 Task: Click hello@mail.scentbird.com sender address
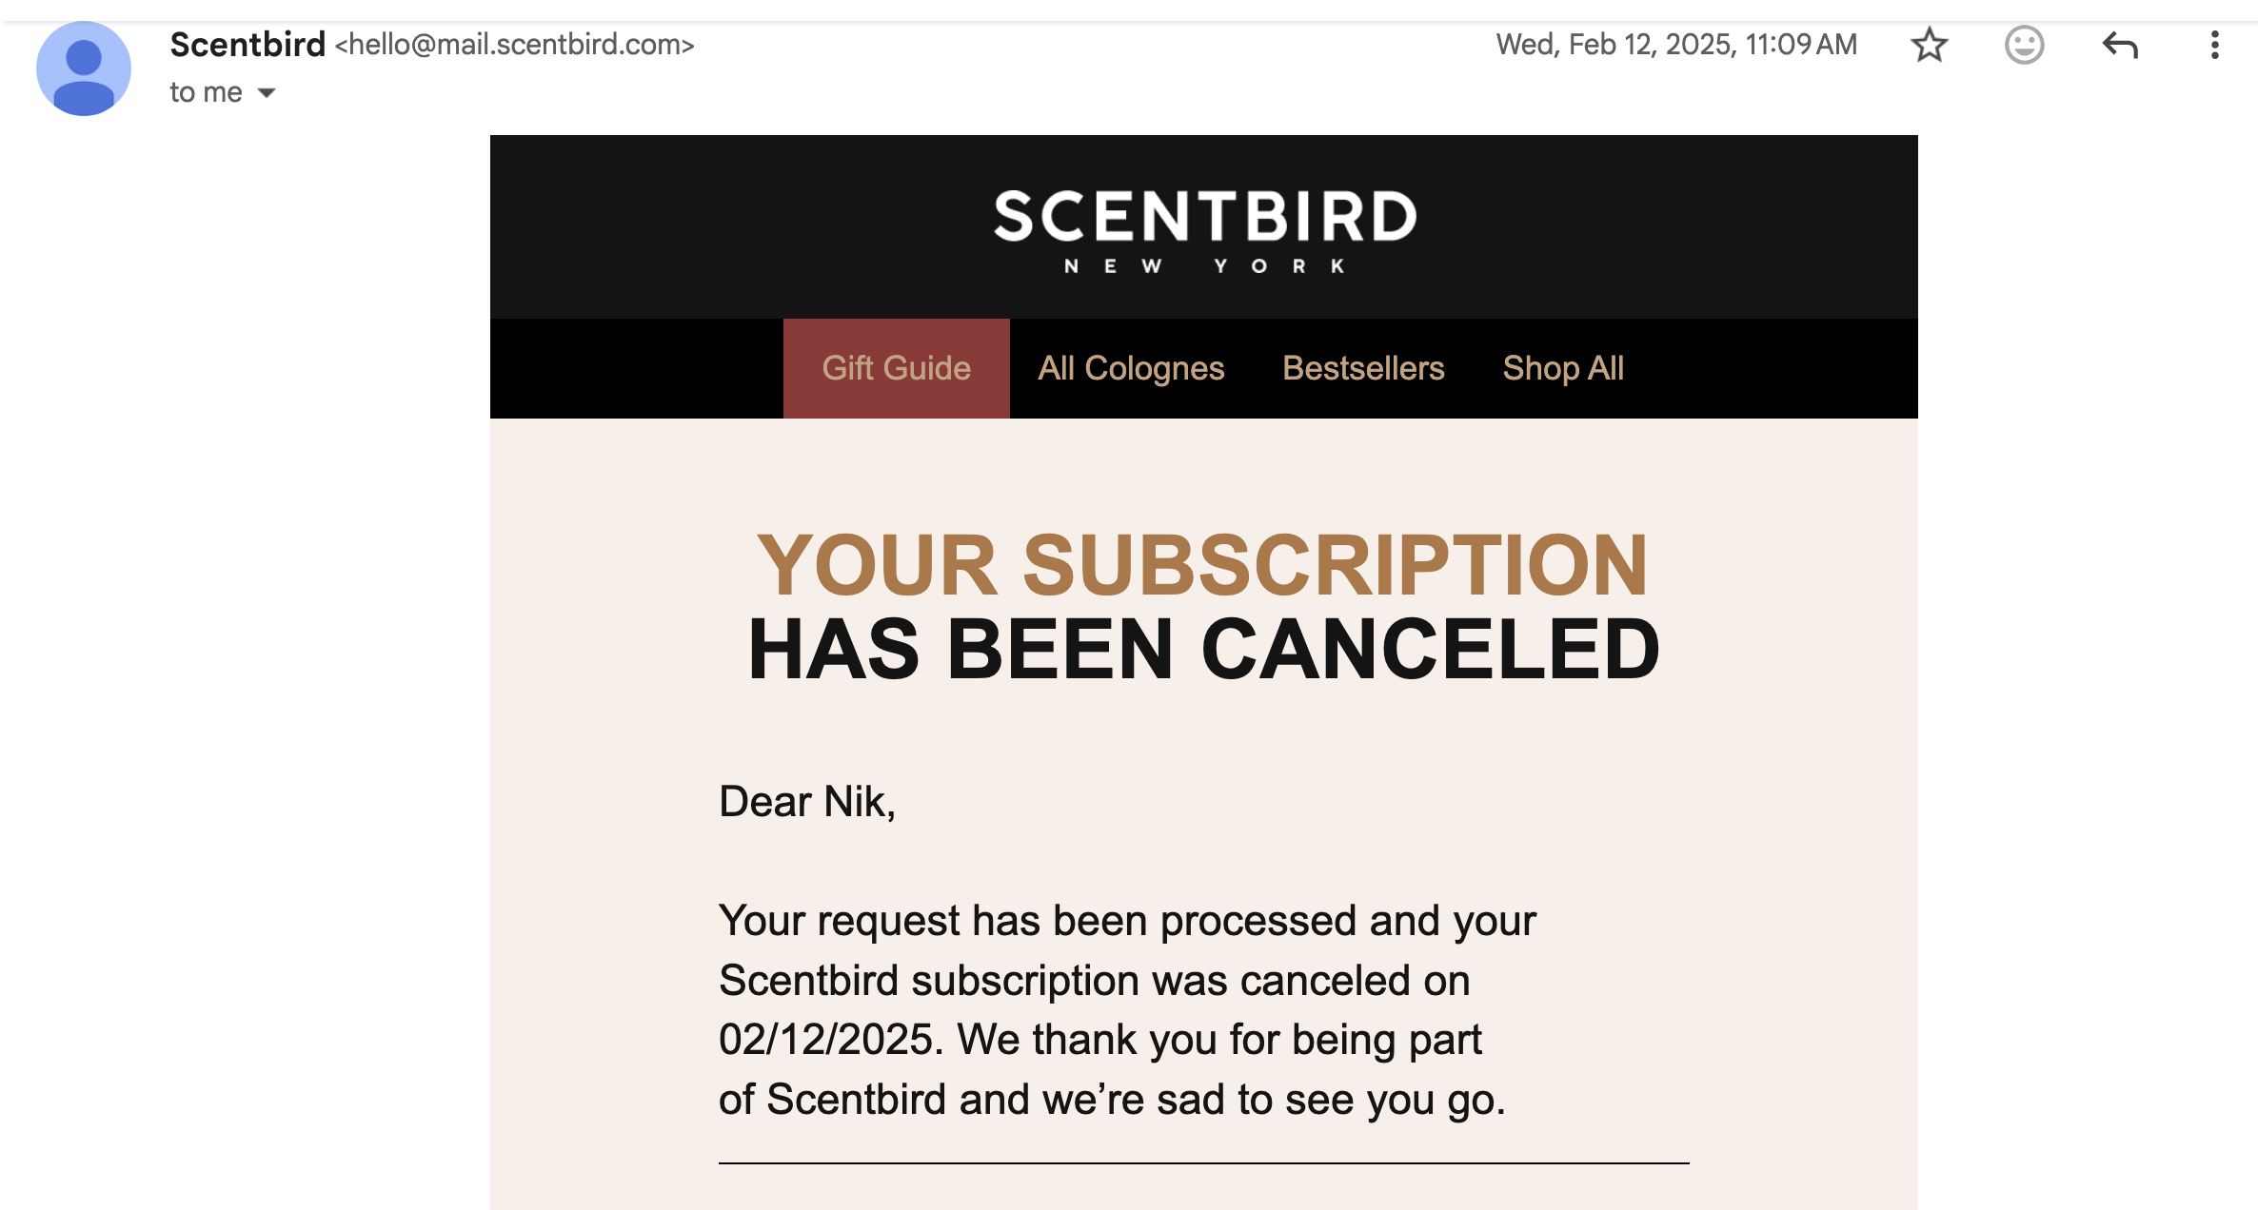coord(514,45)
